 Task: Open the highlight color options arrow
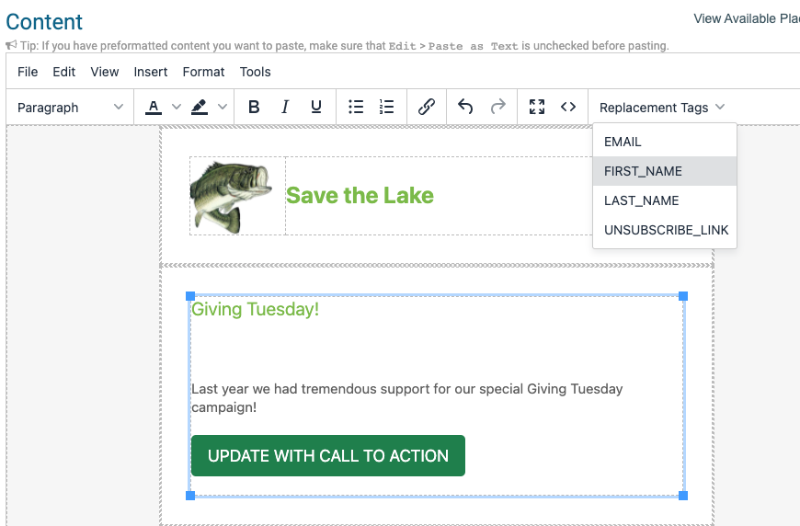point(222,108)
